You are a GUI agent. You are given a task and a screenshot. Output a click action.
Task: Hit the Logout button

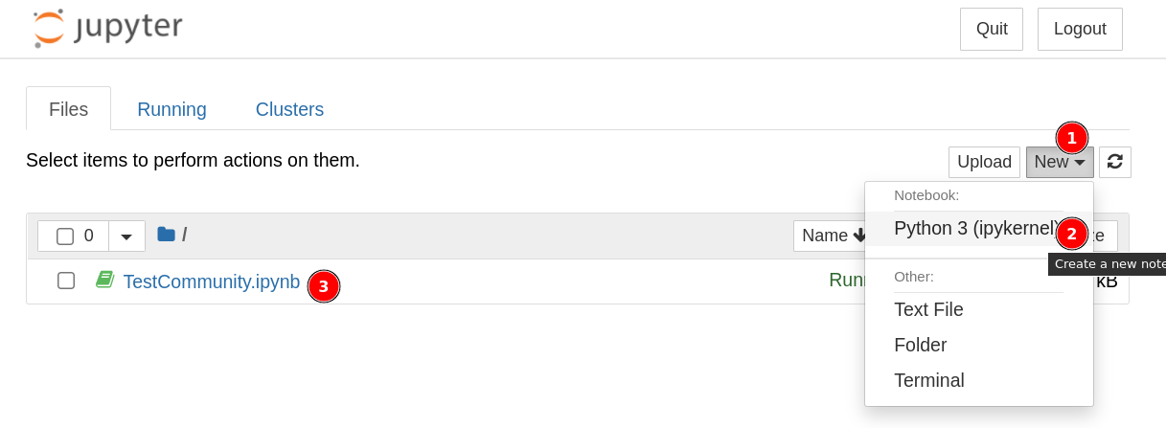(1079, 29)
